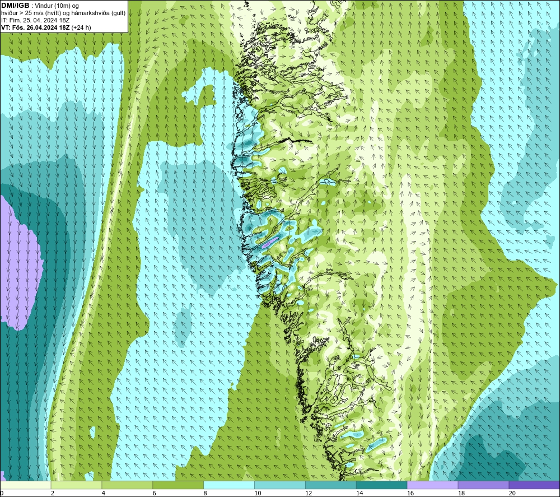Click the legend label '10'
560x497 pixels.
258,494
